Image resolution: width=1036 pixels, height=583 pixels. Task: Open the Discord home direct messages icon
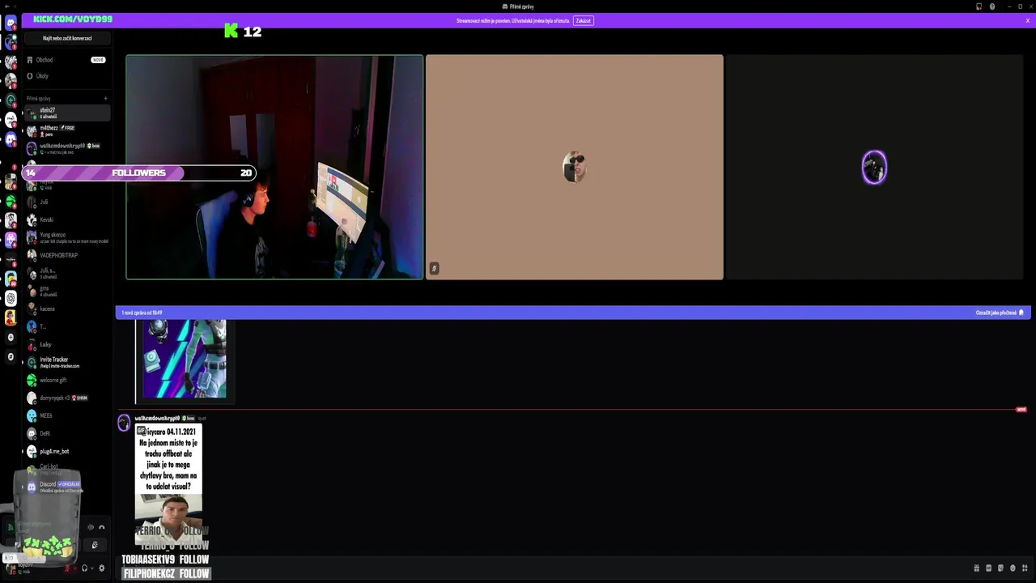click(x=11, y=23)
